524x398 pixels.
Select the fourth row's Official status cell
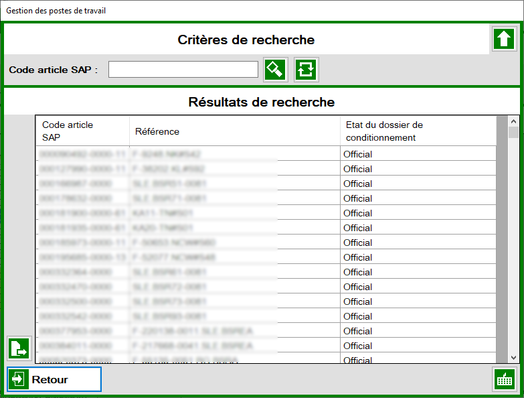tap(418, 198)
